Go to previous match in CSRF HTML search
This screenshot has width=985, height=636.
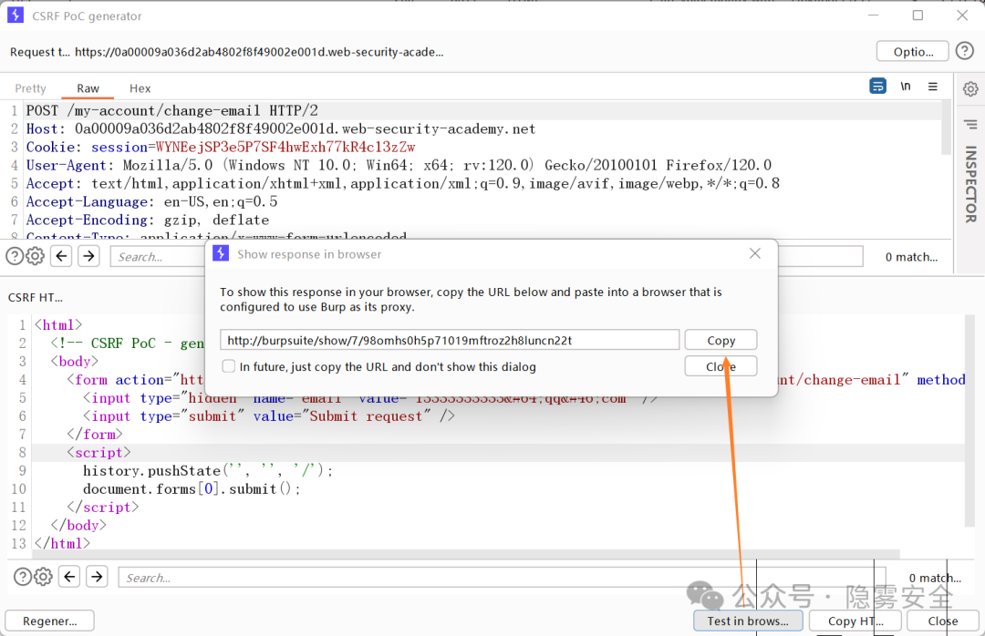69,577
